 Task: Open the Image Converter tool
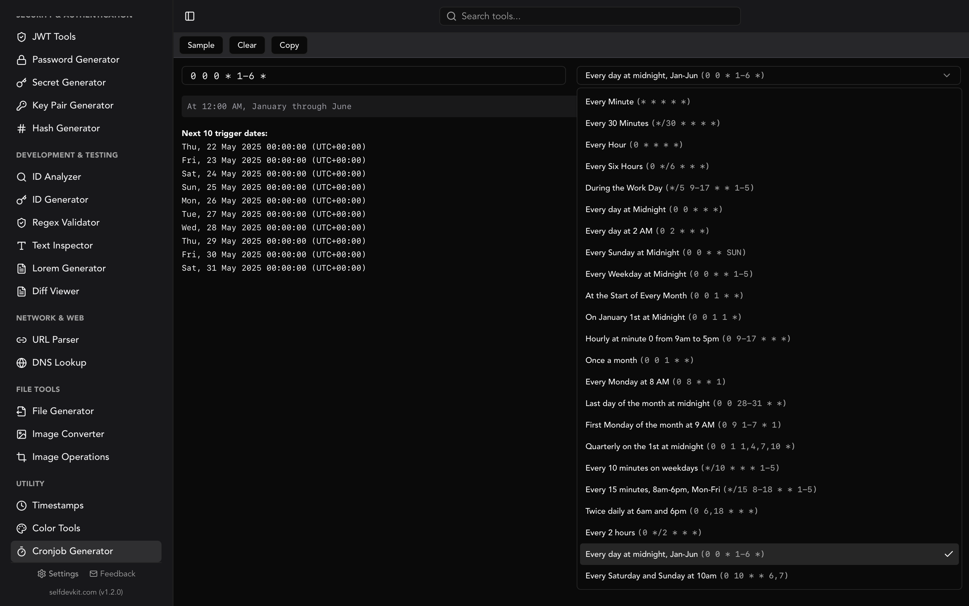click(68, 434)
